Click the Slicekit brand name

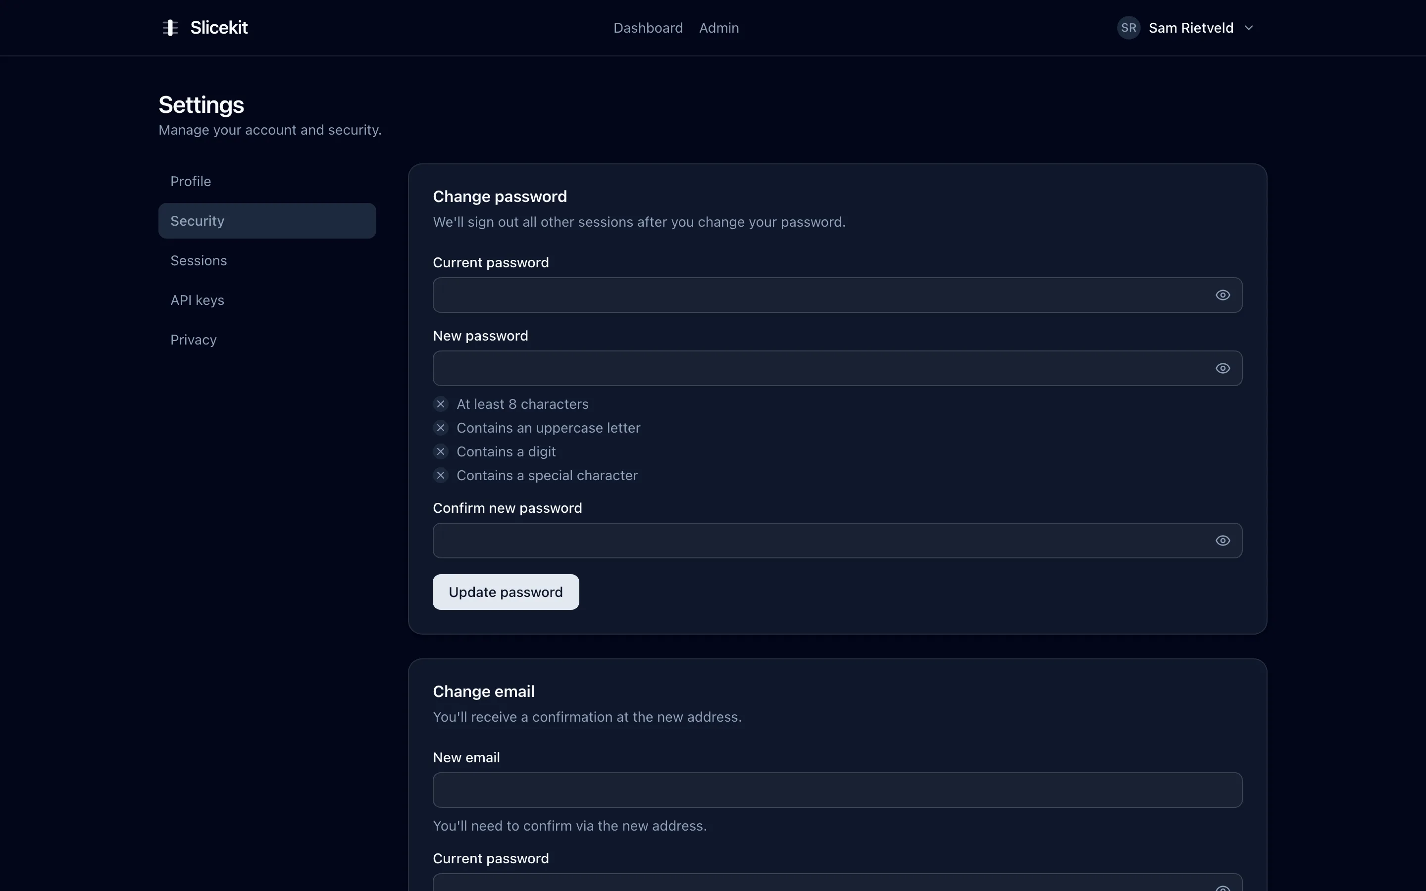pos(219,28)
